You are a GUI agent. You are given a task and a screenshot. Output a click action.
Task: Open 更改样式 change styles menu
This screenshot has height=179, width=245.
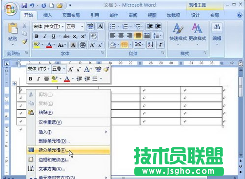[197, 34]
